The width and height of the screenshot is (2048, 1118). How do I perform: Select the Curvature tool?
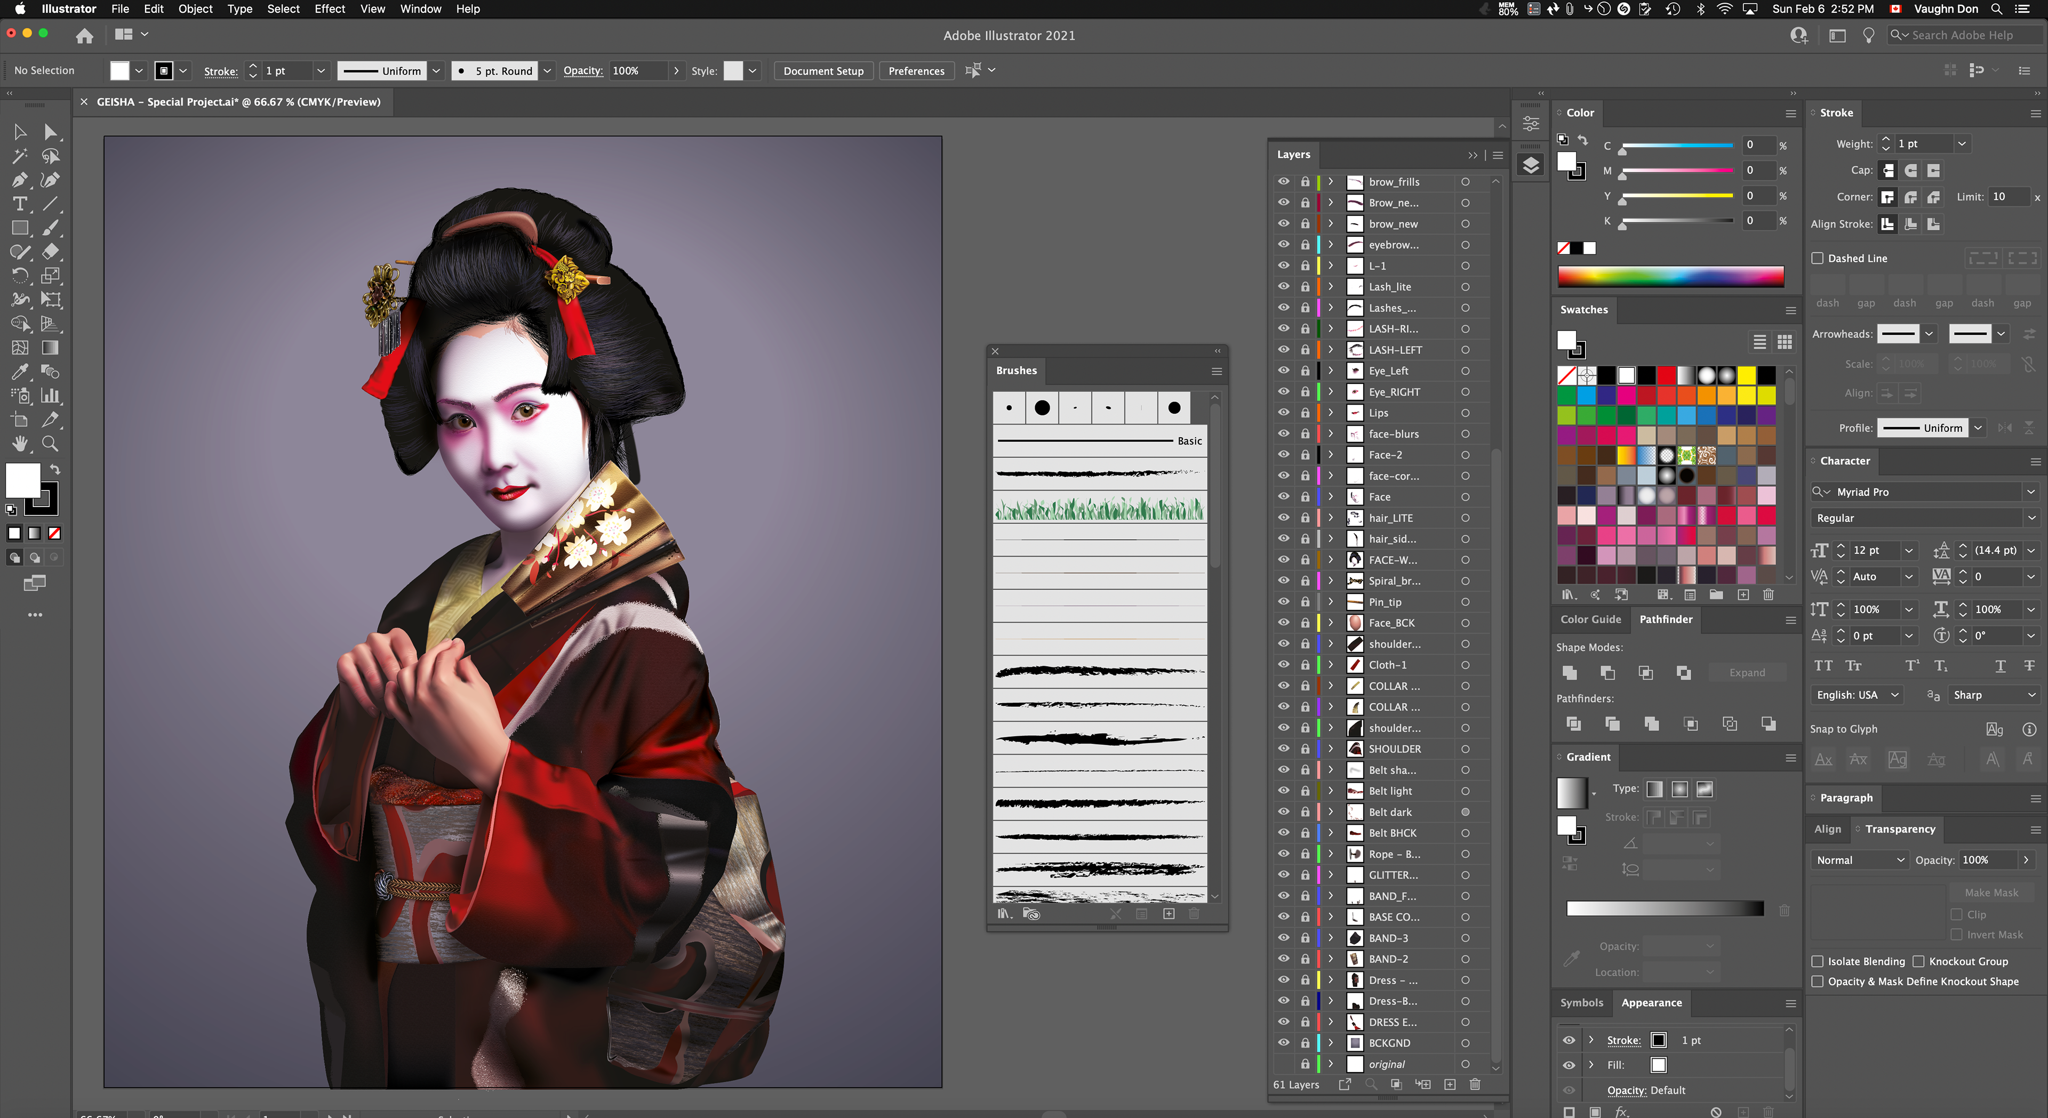point(50,180)
